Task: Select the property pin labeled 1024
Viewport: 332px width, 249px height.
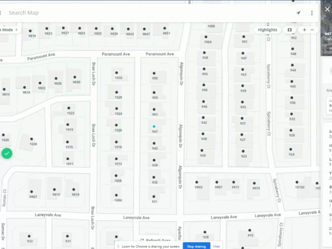Action: coord(117,109)
